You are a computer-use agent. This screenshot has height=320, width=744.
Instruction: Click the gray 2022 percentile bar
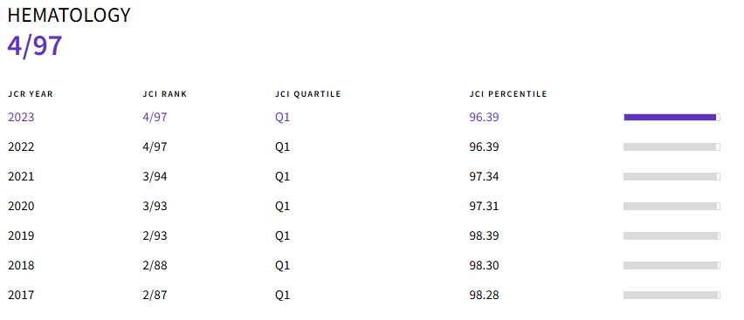(x=672, y=147)
